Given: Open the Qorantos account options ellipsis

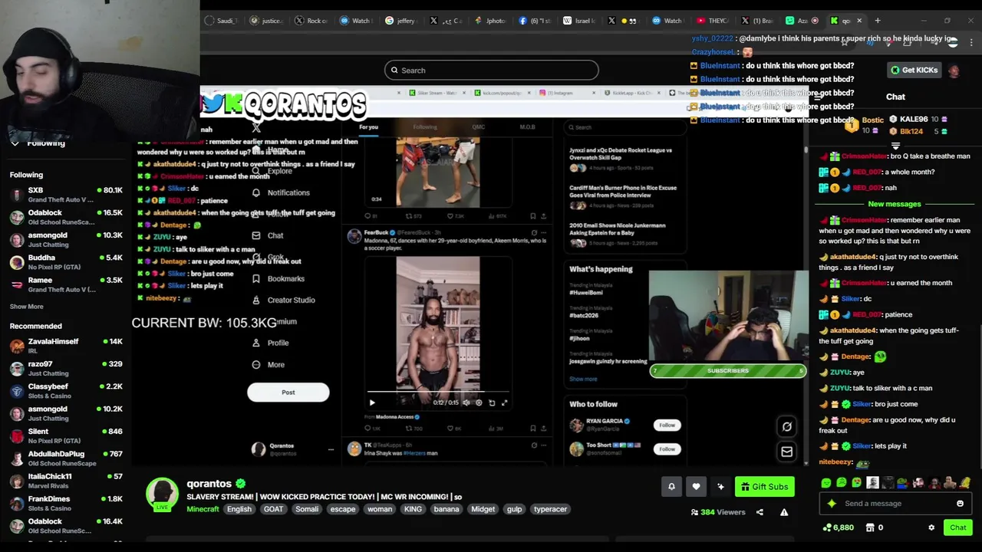Looking at the screenshot, I should click(331, 449).
